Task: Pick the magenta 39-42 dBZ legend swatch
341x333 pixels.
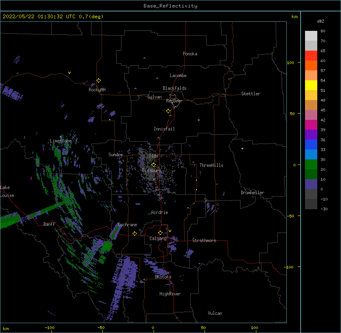Action: [311, 125]
